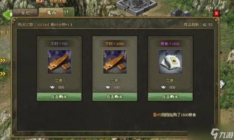Click the 粮食×1600 purple item title

170,44
